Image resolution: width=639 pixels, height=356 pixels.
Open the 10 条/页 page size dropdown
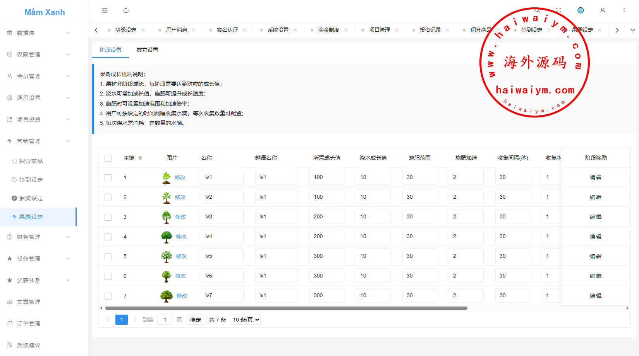tap(245, 320)
